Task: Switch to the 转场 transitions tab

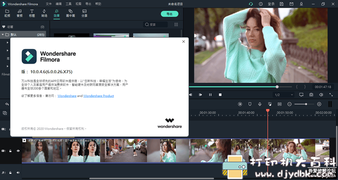Action: [44, 14]
